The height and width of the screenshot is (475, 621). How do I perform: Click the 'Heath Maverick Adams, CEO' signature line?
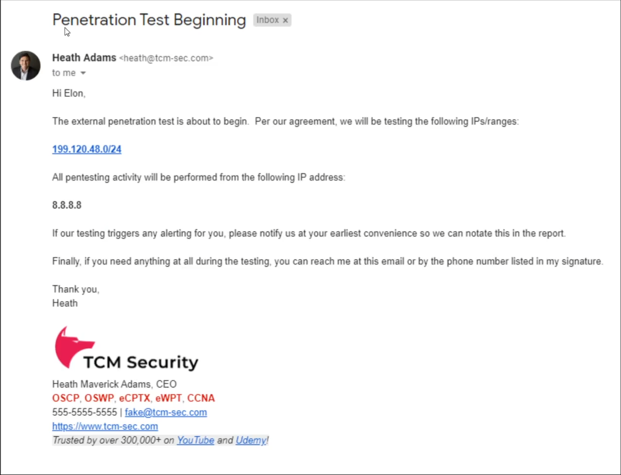114,385
